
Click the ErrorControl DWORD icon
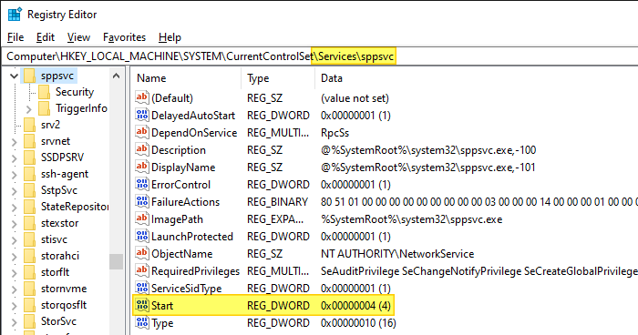(142, 184)
